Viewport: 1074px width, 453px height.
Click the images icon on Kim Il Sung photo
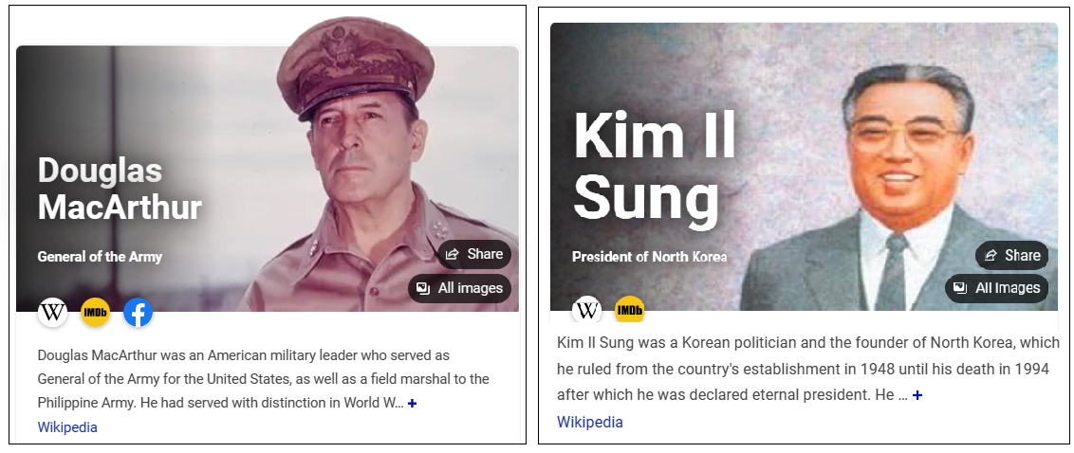tap(961, 288)
